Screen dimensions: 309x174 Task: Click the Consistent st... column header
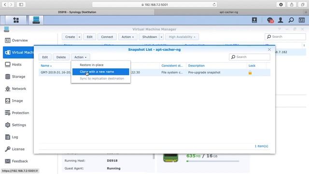click(172, 66)
